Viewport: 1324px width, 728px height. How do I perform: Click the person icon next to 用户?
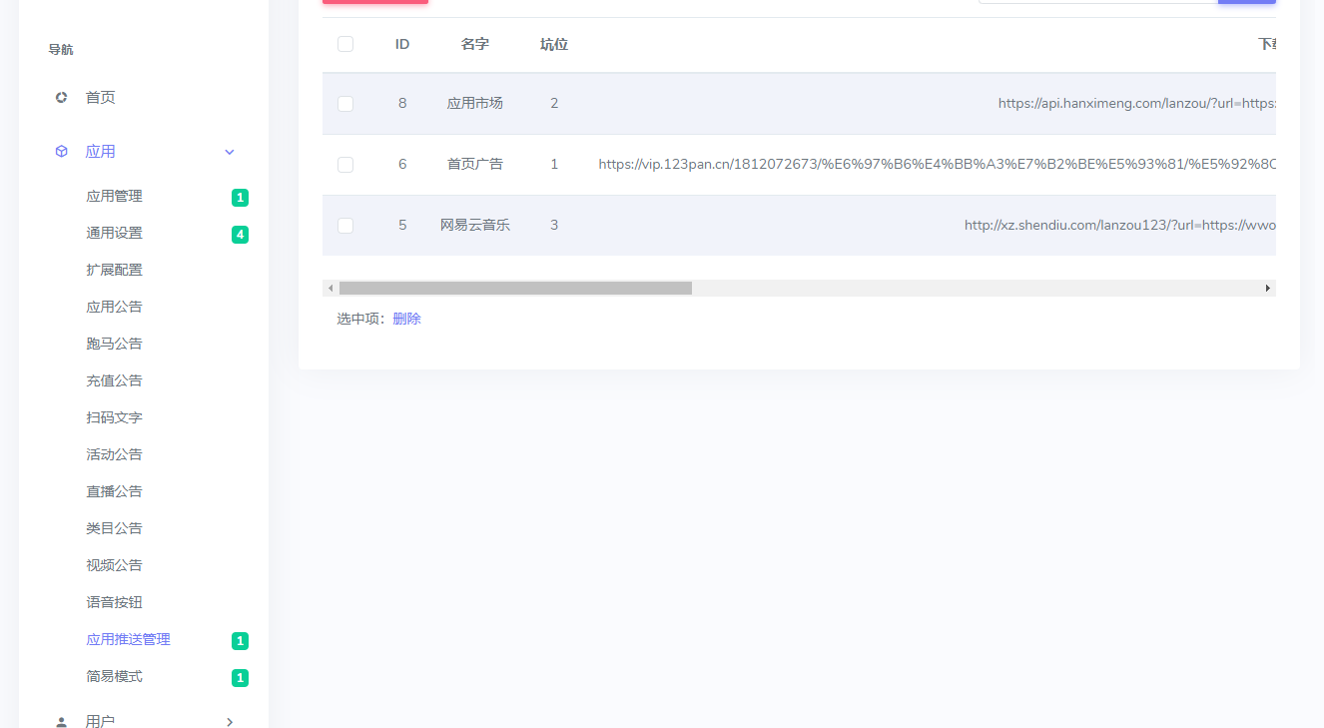60,721
